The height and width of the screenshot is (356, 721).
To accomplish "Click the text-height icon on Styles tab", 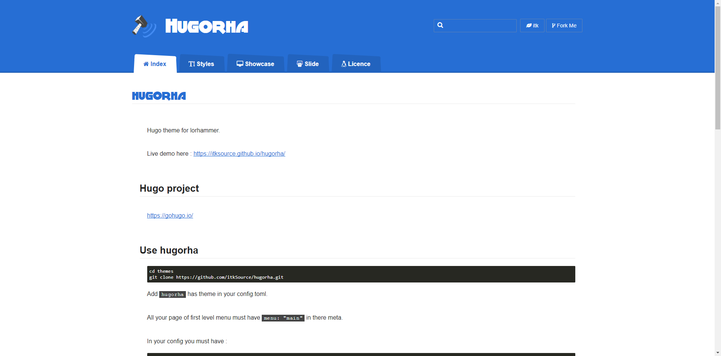I will (x=192, y=64).
